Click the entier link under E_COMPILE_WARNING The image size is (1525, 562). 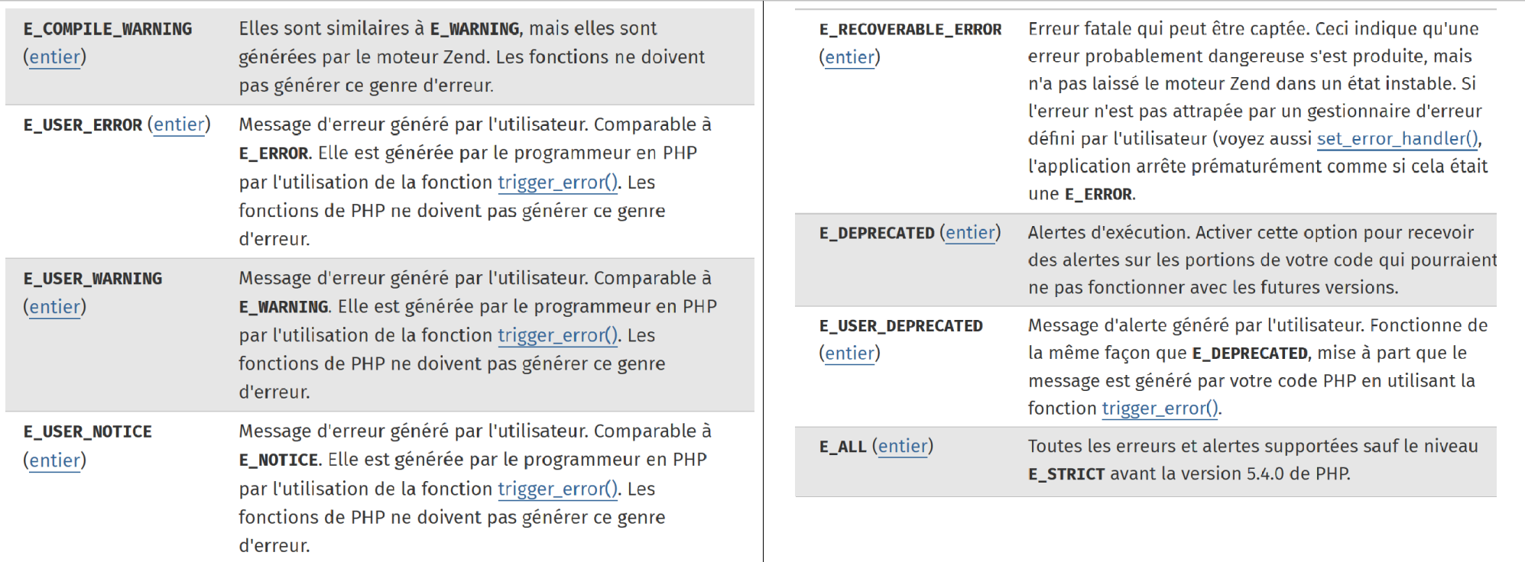[x=54, y=57]
